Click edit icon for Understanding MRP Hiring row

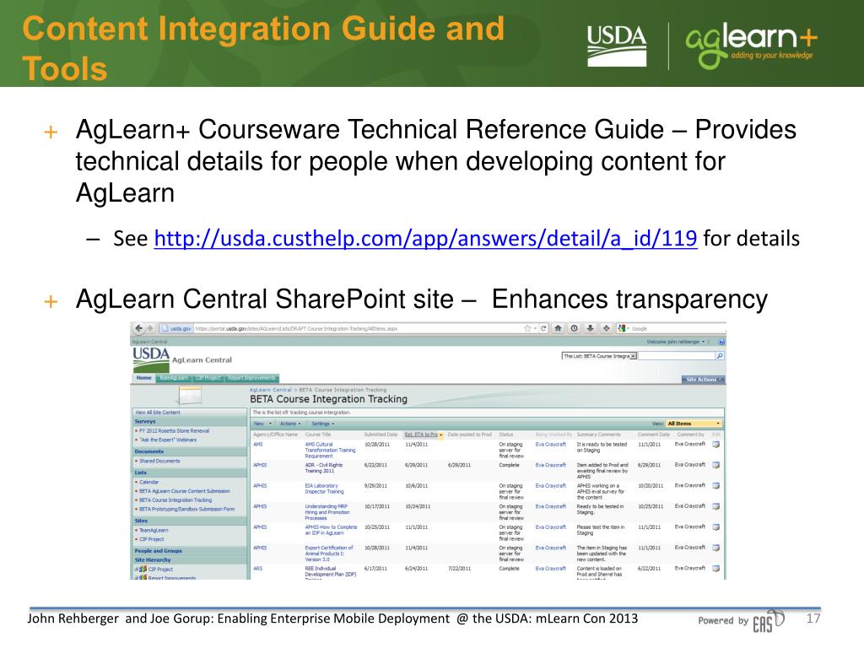pyautogui.click(x=715, y=506)
